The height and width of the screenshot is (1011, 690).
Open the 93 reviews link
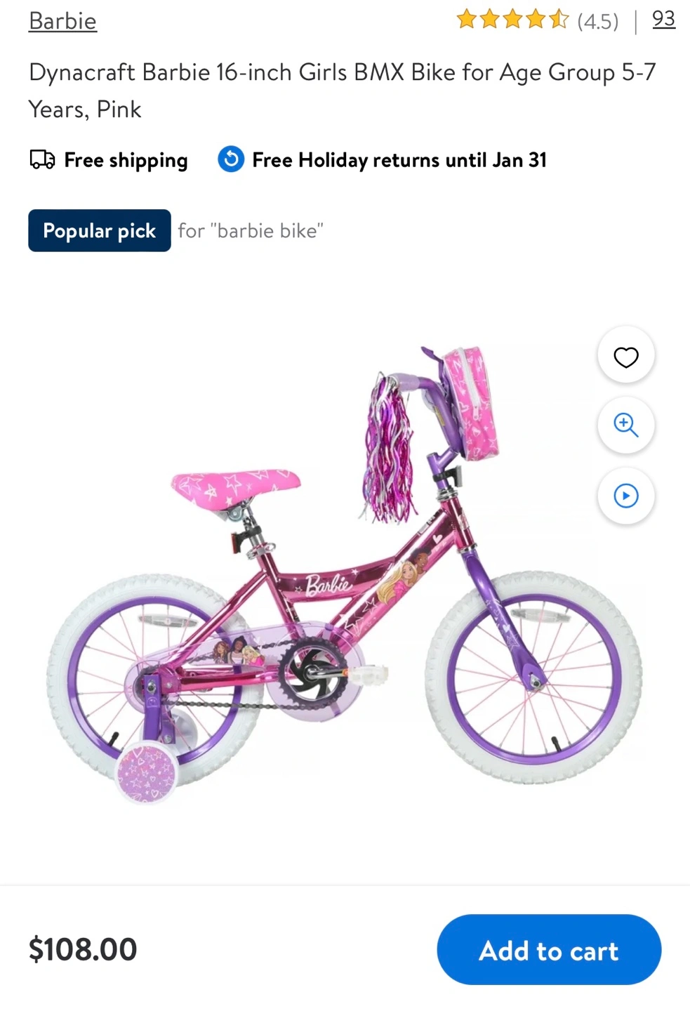pos(663,19)
